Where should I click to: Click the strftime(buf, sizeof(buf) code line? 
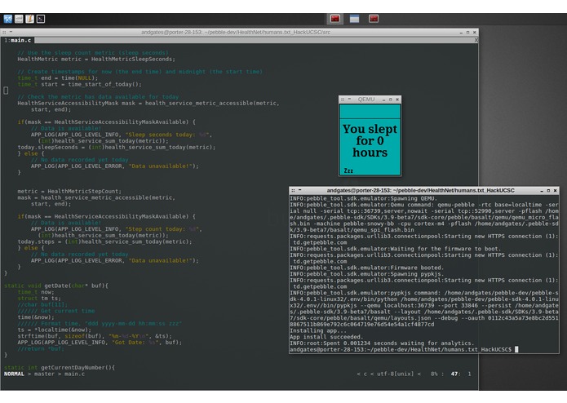click(x=95, y=336)
